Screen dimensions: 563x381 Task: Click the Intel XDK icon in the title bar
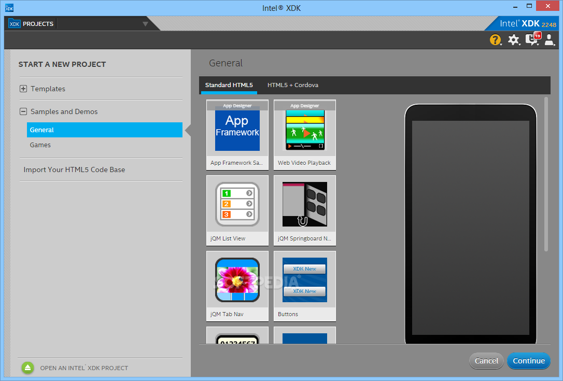click(9, 8)
